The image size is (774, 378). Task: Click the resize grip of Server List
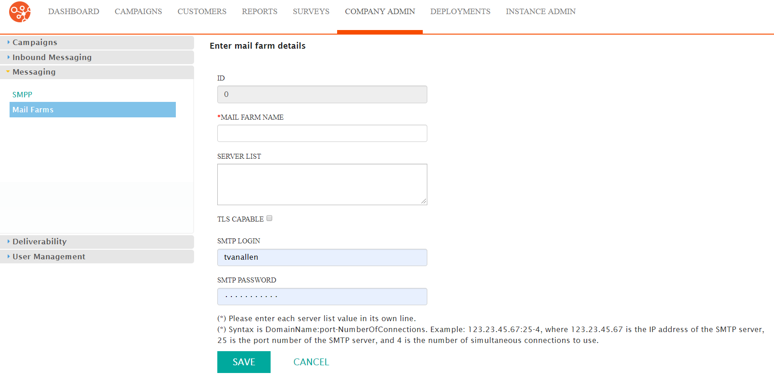point(424,201)
